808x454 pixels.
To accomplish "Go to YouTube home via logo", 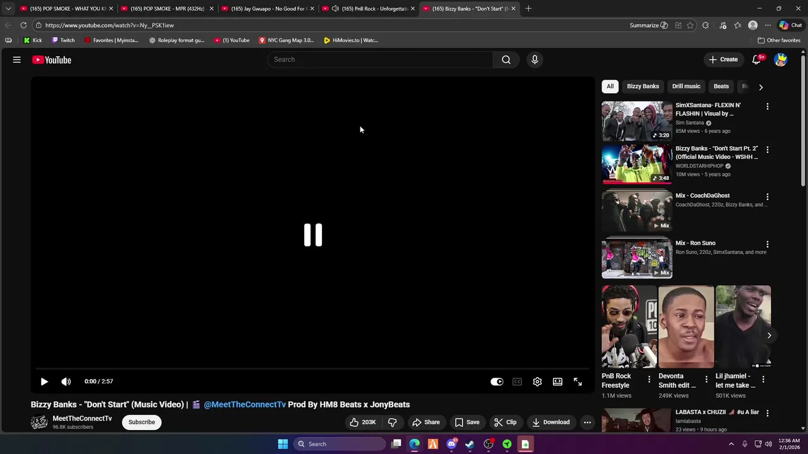I will [x=52, y=60].
